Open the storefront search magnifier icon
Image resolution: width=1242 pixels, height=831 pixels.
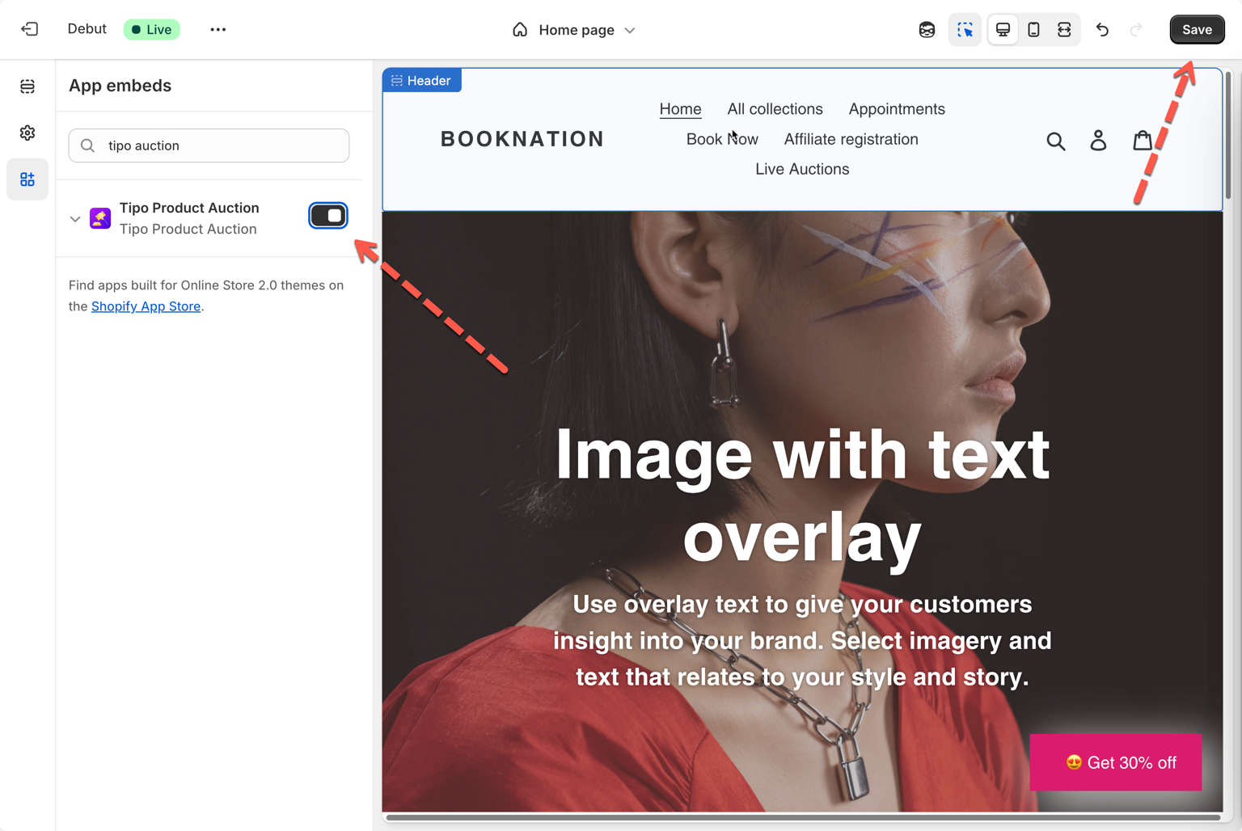(x=1055, y=141)
